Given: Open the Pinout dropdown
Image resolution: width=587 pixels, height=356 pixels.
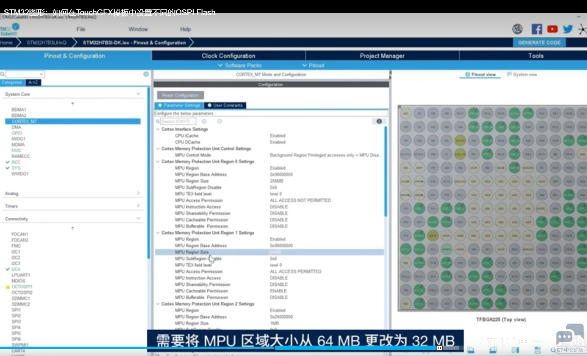Looking at the screenshot, I should pos(313,65).
